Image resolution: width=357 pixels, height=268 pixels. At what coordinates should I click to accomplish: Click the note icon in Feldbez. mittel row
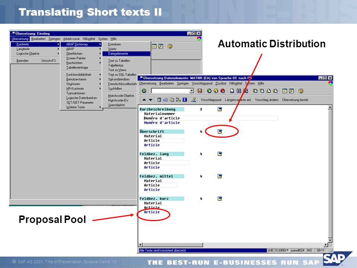220,176
